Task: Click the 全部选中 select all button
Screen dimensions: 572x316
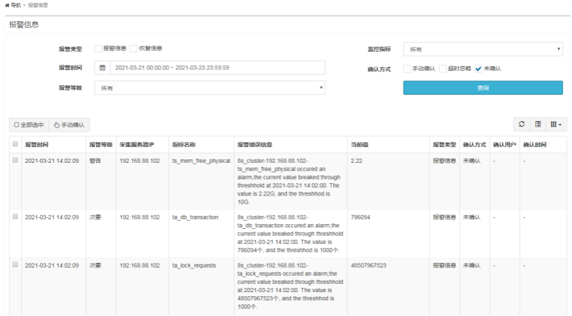Action: click(29, 125)
